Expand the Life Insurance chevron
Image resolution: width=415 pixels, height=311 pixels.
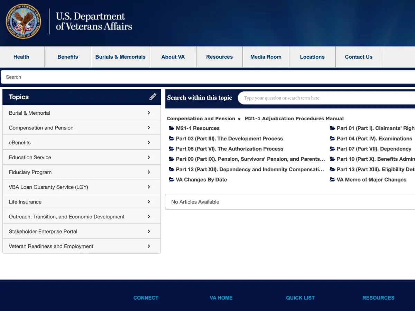(x=149, y=202)
